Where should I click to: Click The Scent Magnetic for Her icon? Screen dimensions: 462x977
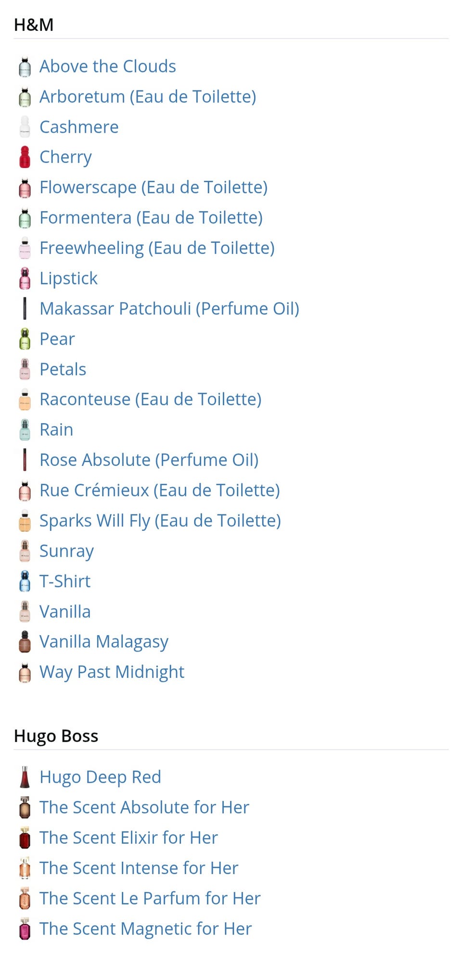click(25, 929)
